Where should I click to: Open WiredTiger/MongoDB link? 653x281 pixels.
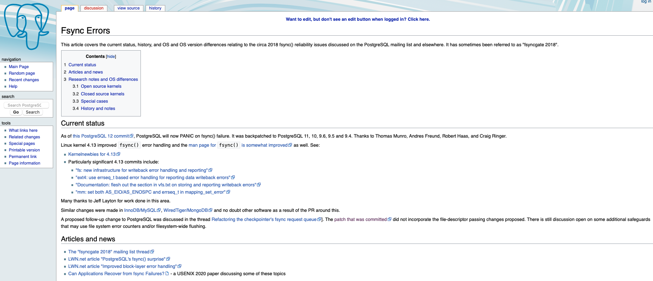(186, 210)
